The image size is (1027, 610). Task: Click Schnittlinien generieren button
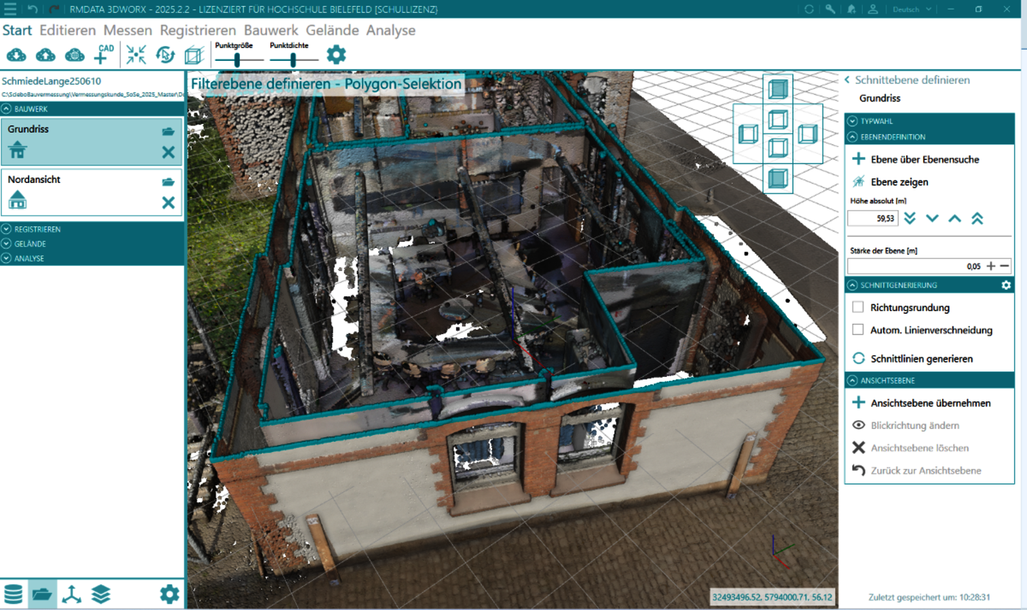921,359
